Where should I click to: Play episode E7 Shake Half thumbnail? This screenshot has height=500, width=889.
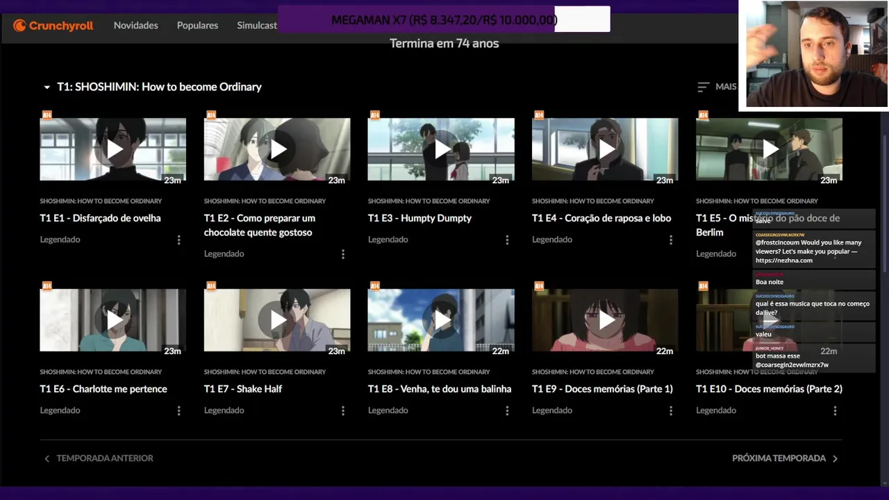click(x=277, y=320)
